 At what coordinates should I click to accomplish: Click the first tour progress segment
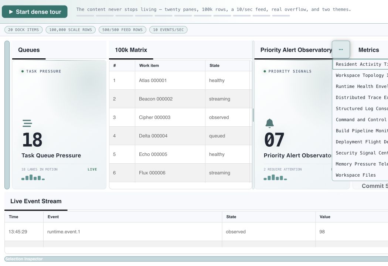click(x=85, y=16)
